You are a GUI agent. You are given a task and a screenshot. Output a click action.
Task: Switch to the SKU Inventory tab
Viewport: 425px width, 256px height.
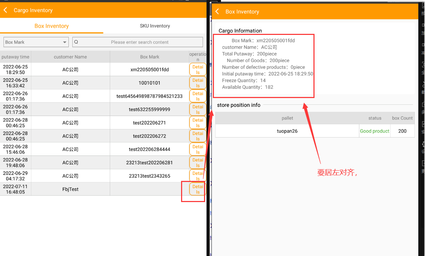pos(155,26)
